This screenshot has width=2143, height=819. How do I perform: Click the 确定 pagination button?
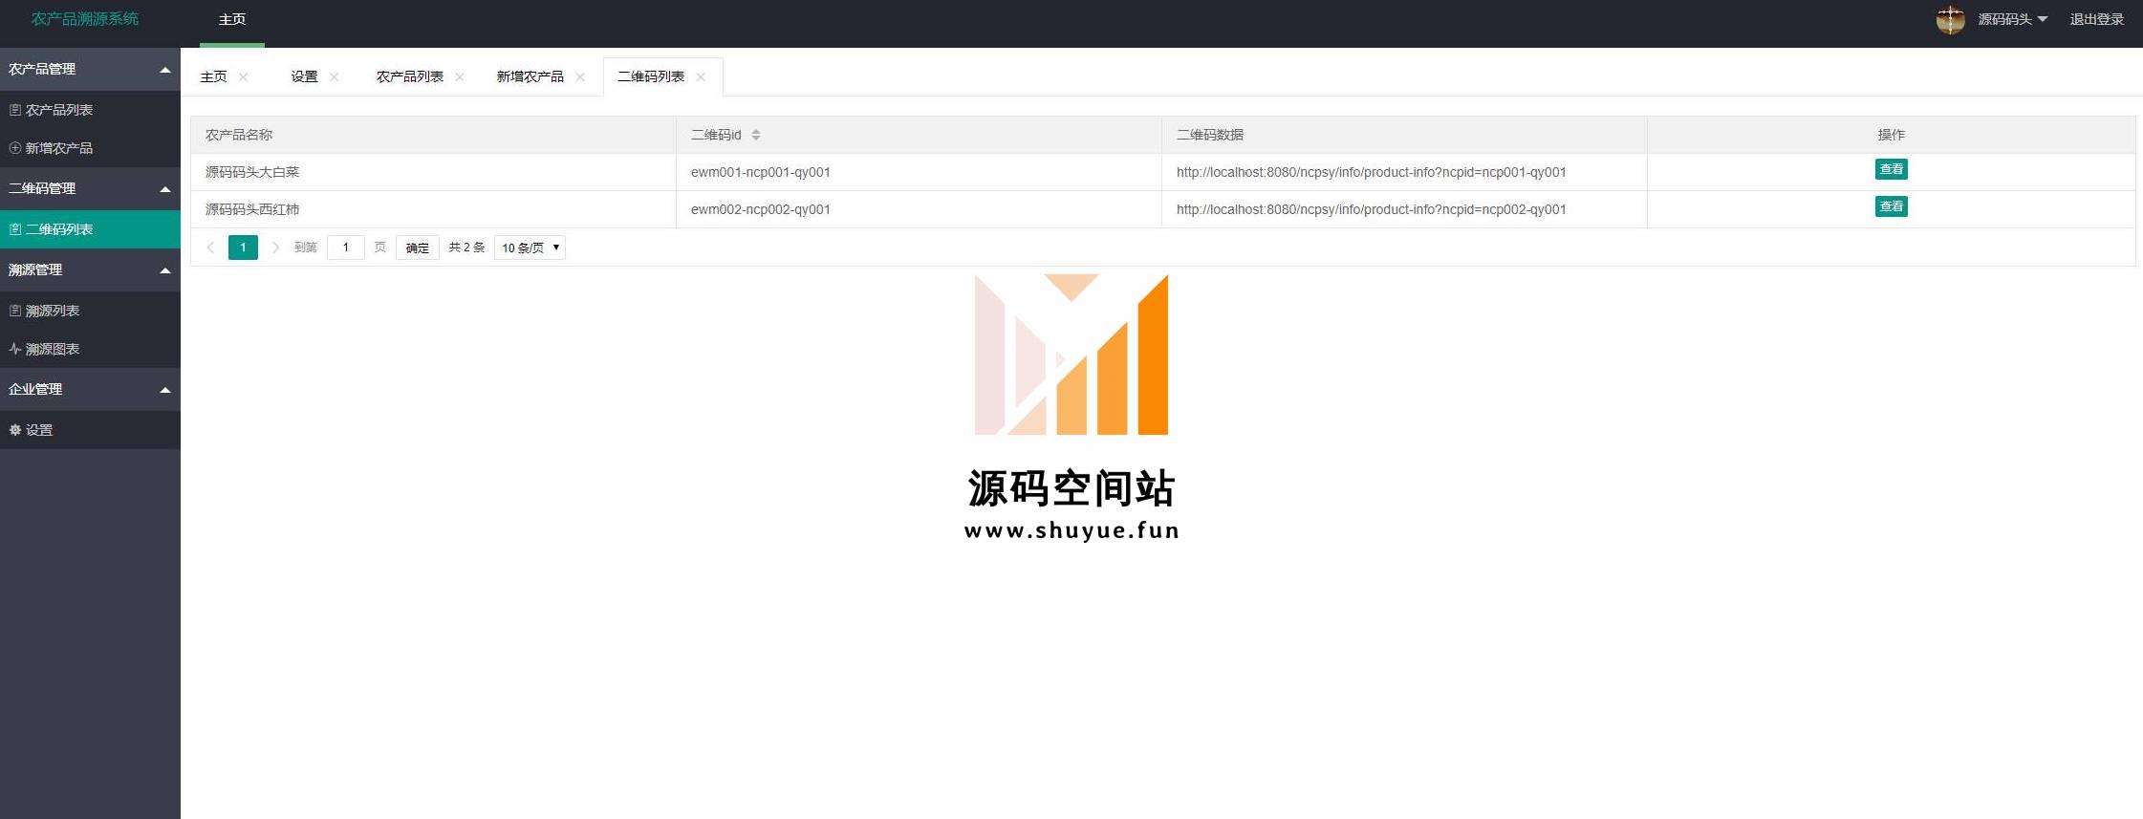point(418,248)
